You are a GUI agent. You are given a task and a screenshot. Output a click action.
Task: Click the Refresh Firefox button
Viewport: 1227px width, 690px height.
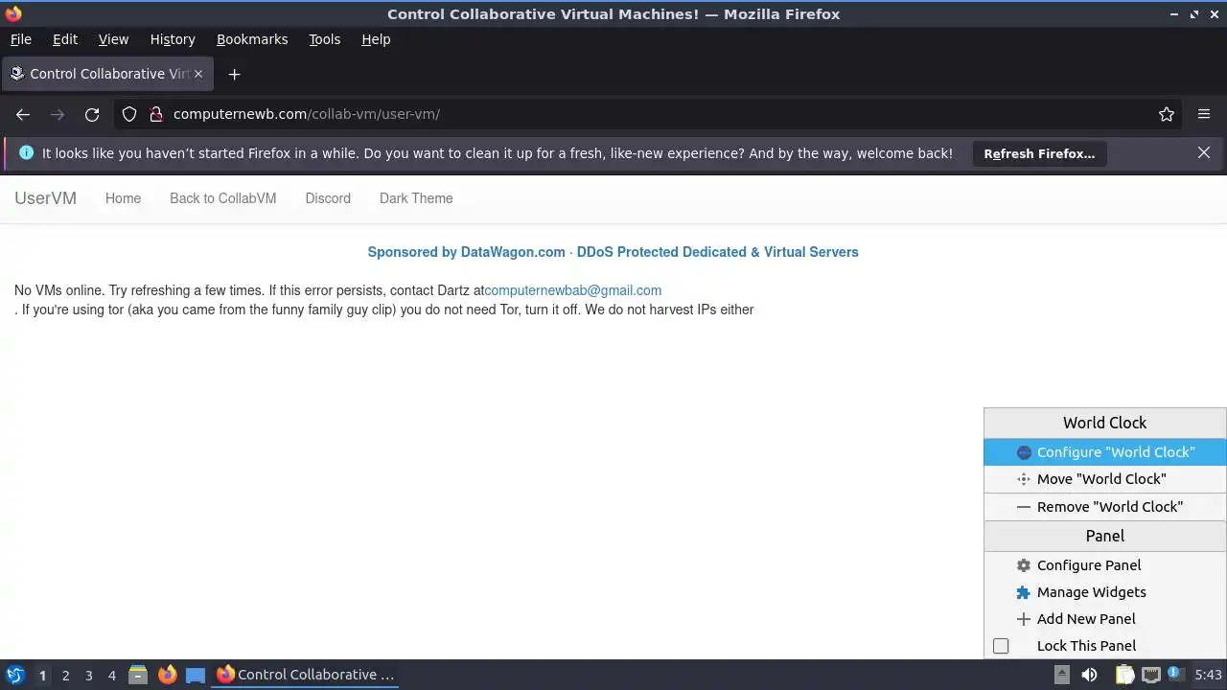[x=1039, y=153]
